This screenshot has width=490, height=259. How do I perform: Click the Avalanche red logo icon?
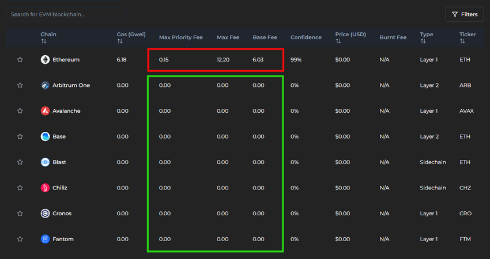click(46, 111)
